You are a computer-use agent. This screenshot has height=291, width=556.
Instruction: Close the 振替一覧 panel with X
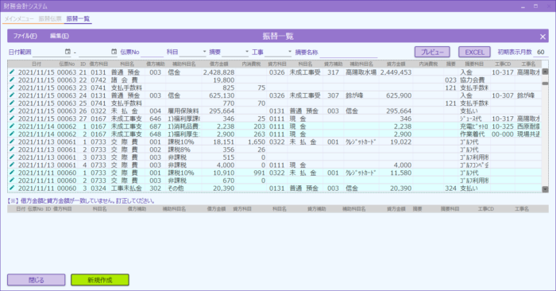542,37
